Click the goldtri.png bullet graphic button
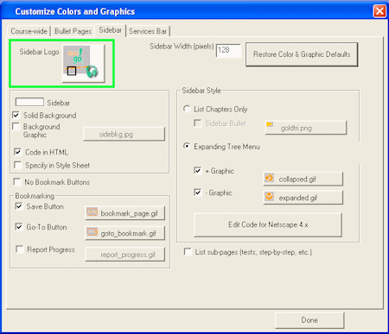389x334 pixels. [x=305, y=128]
